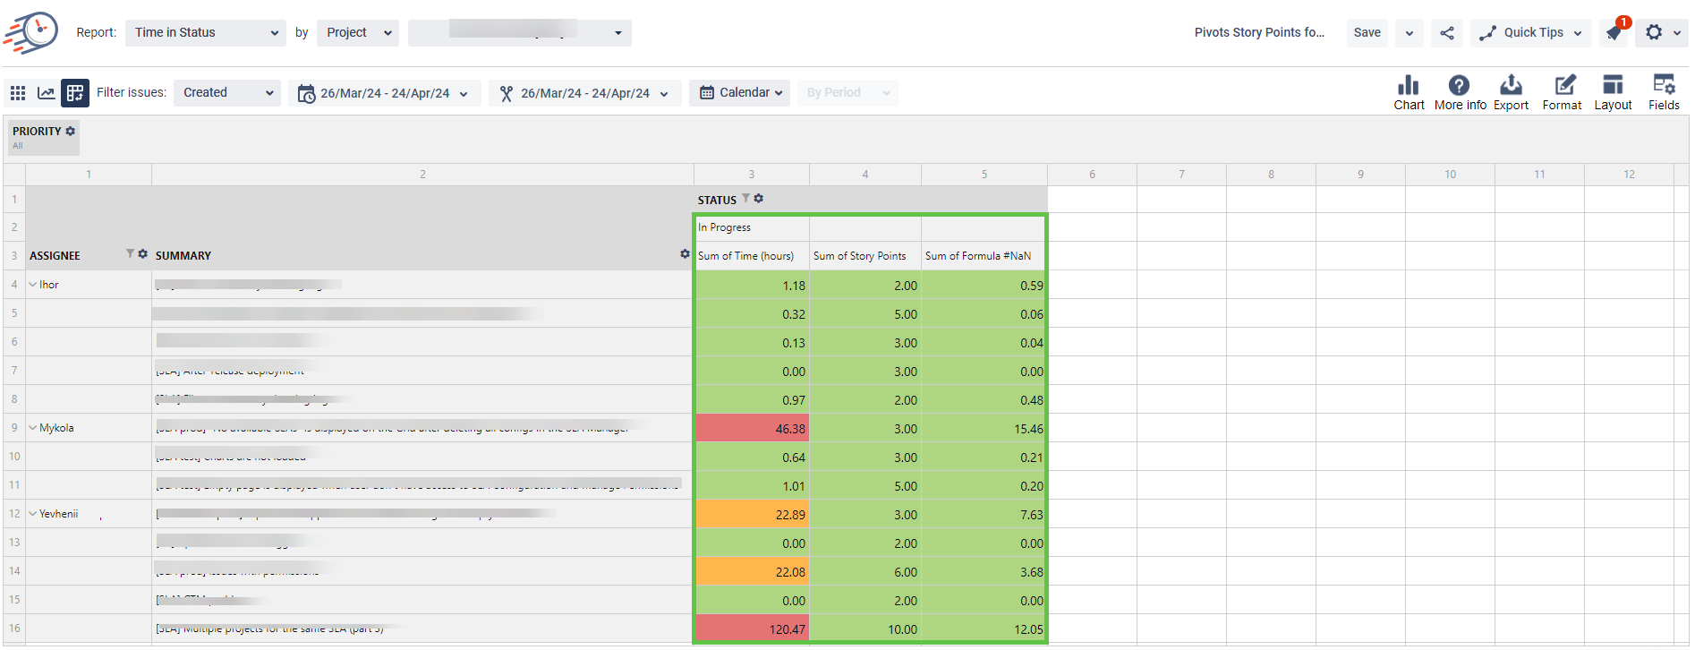Open the Format options icon

(x=1563, y=86)
